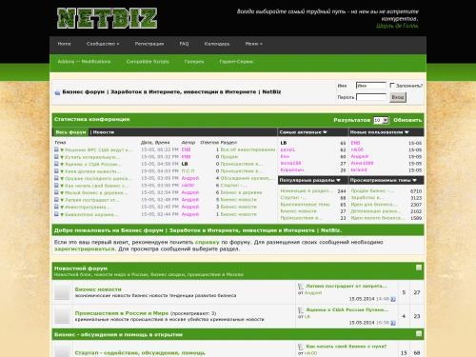Image resolution: width=476 pixels, height=357 pixels.
Task: Open the topic with 6710 views
Action: click(372, 191)
